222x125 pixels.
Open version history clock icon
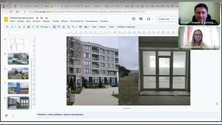coord(134,19)
